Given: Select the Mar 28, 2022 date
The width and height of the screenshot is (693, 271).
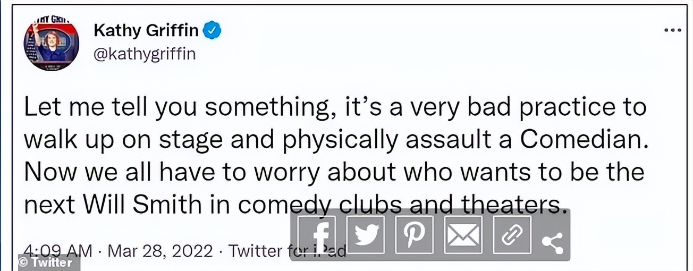Looking at the screenshot, I should pyautogui.click(x=160, y=249).
